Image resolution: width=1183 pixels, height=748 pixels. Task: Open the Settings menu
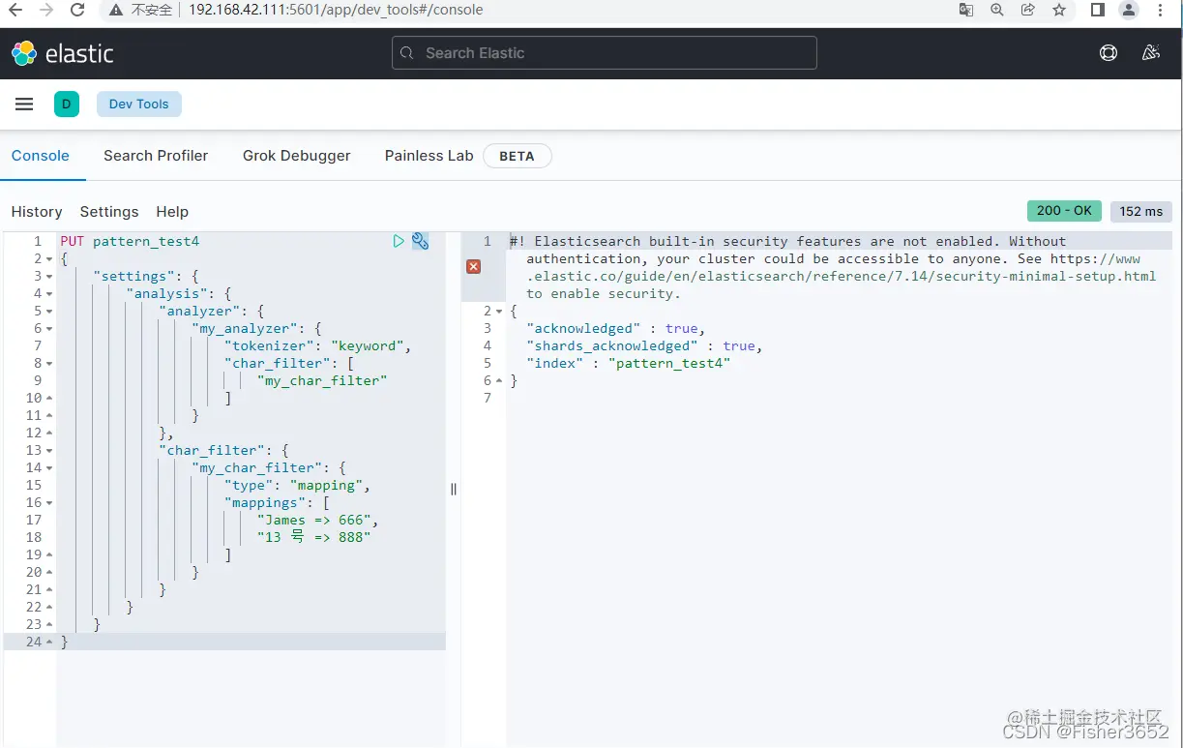[x=109, y=212]
